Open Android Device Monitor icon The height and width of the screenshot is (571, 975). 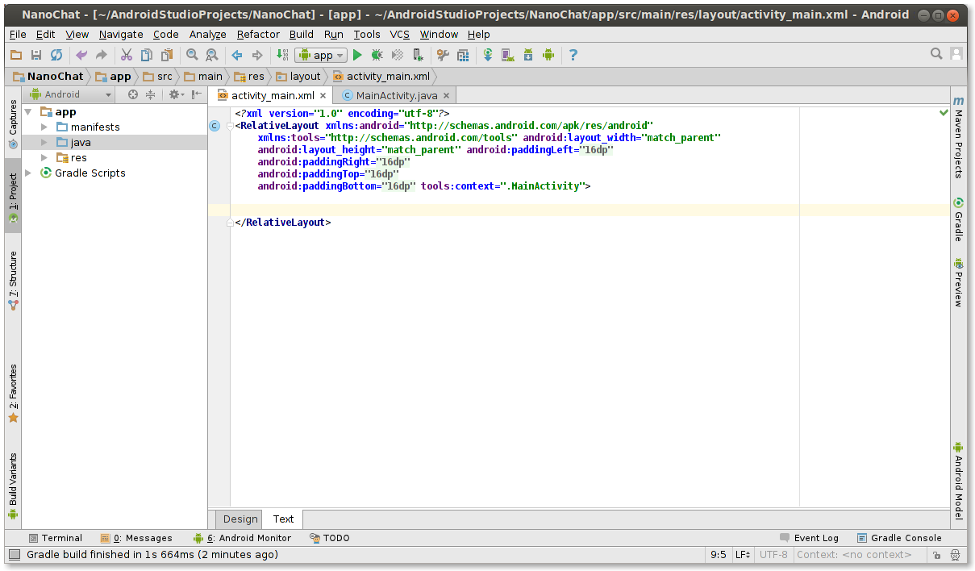click(x=548, y=55)
